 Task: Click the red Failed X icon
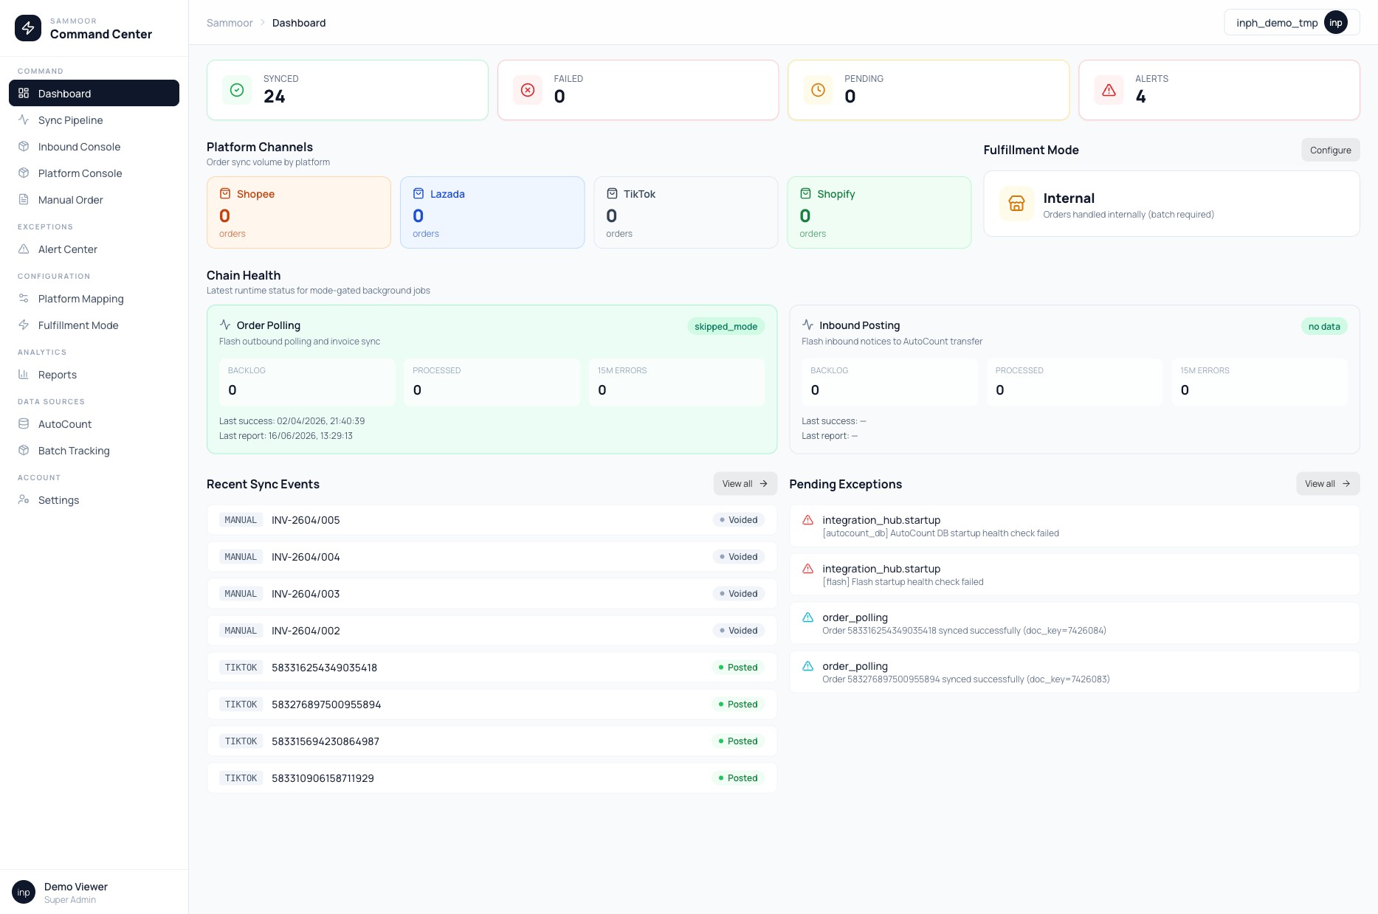pos(528,90)
